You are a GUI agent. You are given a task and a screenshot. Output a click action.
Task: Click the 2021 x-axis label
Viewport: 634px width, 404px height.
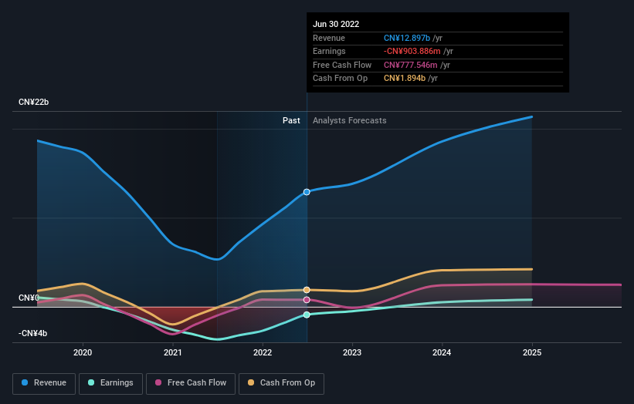click(x=173, y=353)
